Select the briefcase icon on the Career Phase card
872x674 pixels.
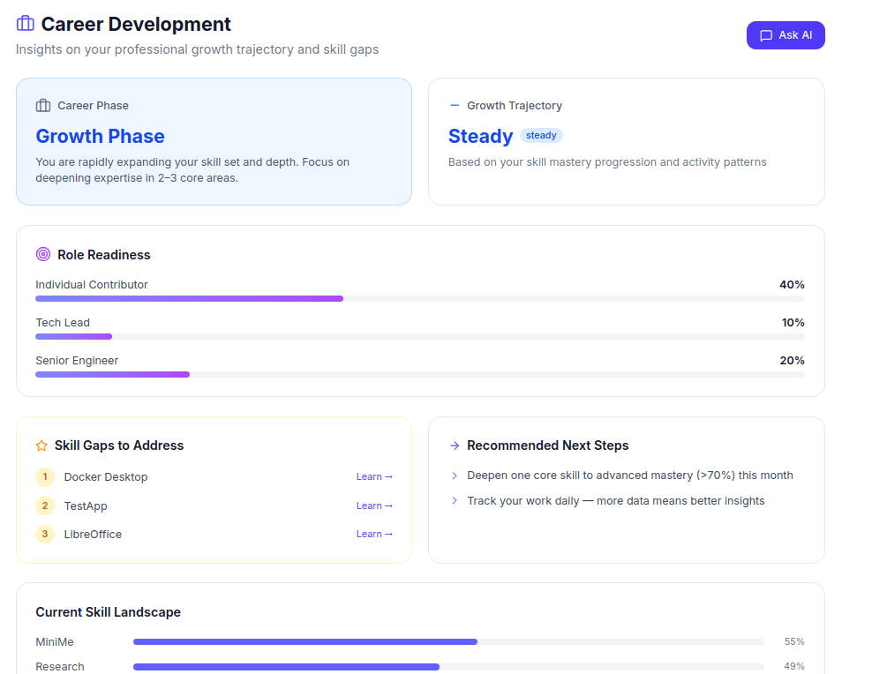tap(44, 104)
